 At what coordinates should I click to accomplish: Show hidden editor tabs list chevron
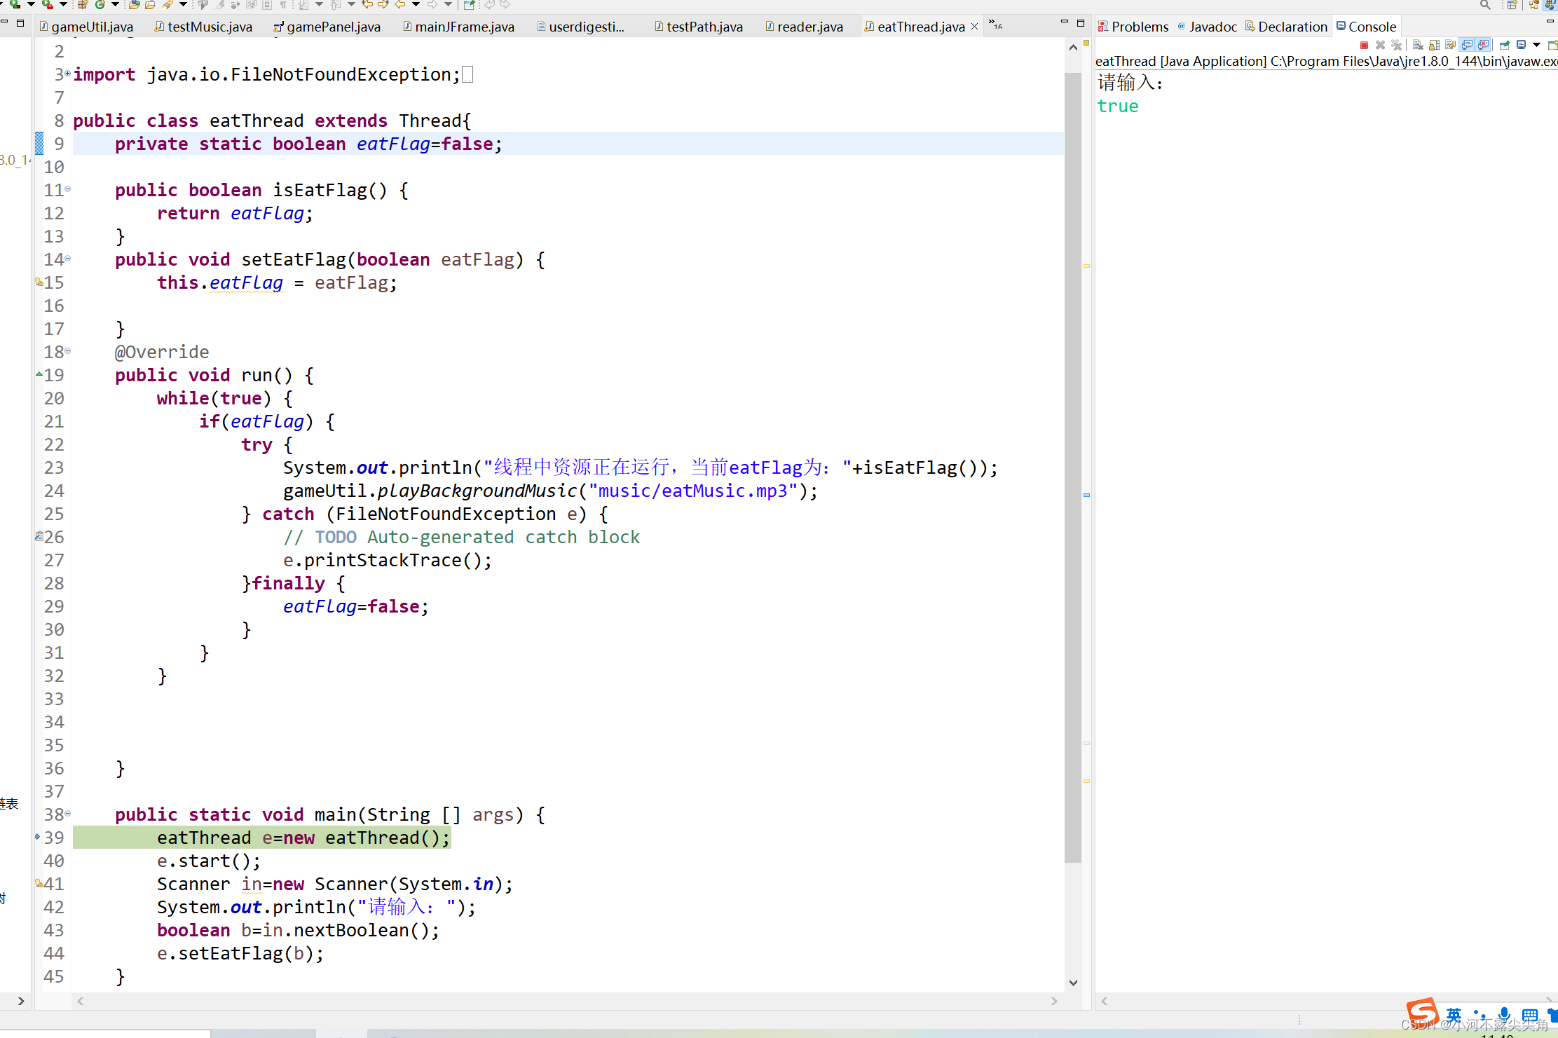[995, 25]
